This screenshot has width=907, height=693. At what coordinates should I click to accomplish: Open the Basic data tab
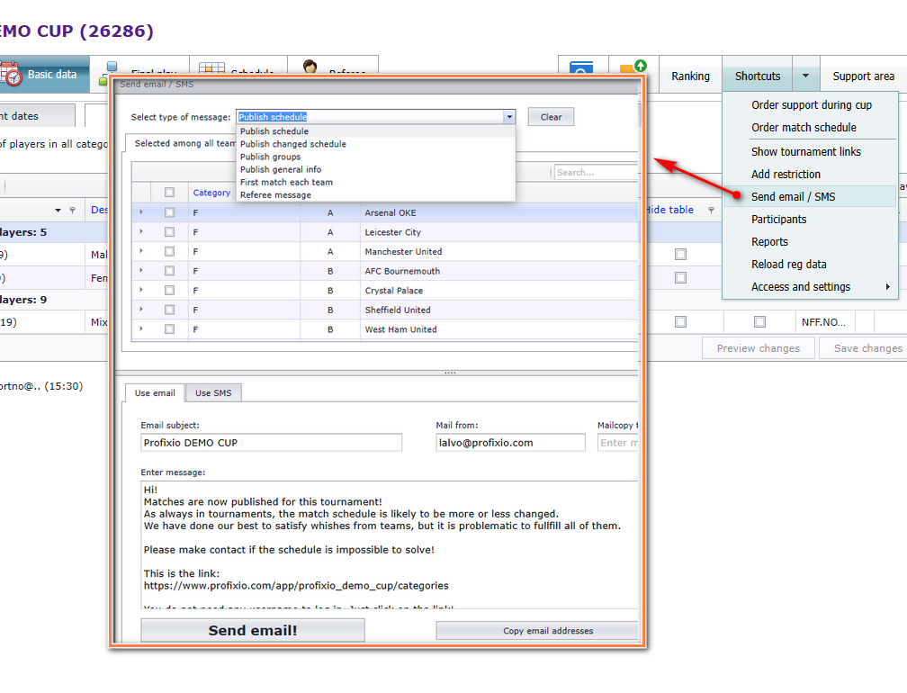point(45,74)
